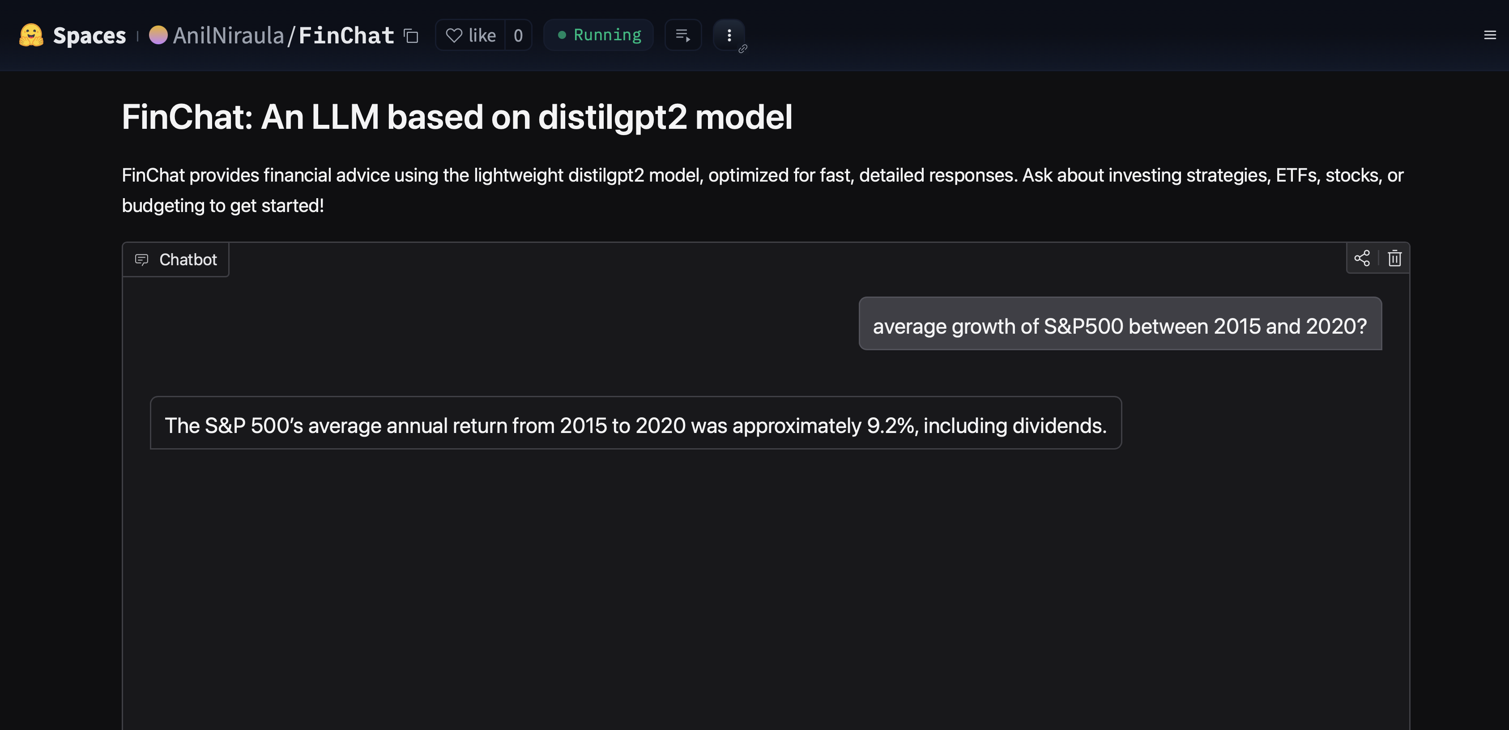Go to the Spaces home link
Image resolution: width=1509 pixels, height=730 pixels.
coord(89,36)
